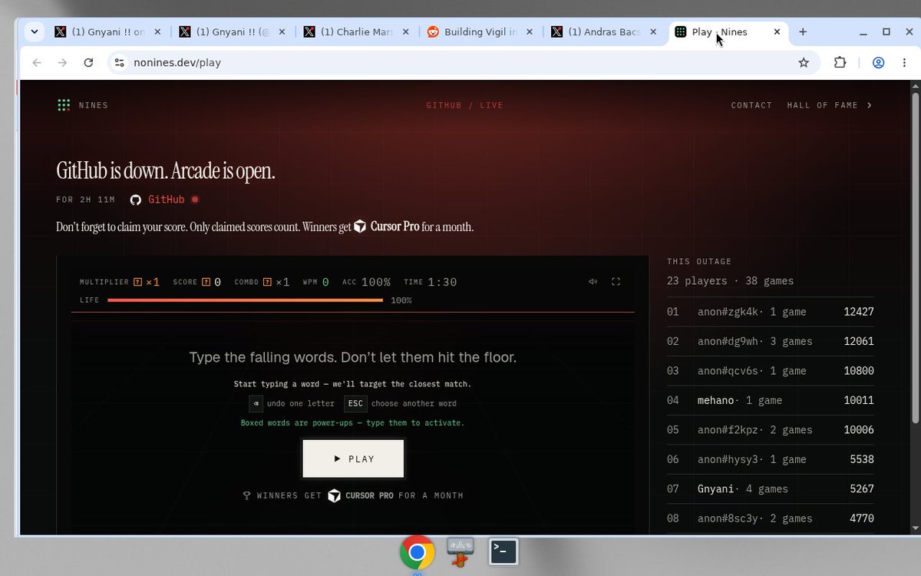
Task: Select leaderboard entry mehano
Action: pyautogui.click(x=770, y=400)
